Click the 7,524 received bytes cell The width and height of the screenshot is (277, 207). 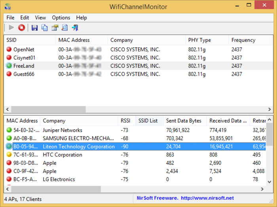(x=215, y=171)
